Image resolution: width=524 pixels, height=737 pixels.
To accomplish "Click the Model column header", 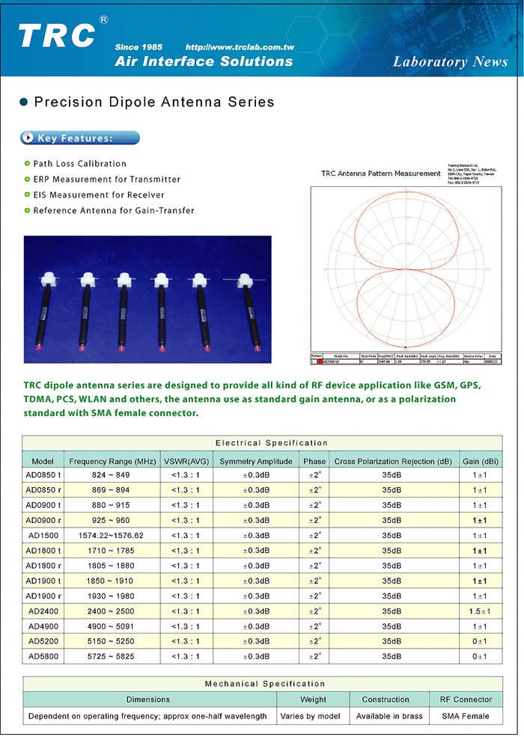I will pyautogui.click(x=43, y=461).
